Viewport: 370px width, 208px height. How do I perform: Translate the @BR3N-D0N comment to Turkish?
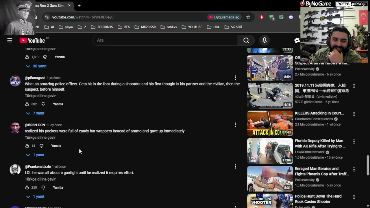coord(40,138)
